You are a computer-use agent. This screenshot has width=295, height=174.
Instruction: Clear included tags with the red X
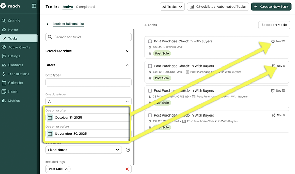pos(127,169)
